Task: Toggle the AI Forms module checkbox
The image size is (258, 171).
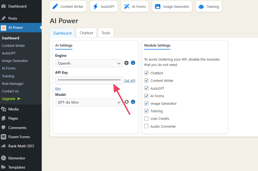Action: (x=146, y=96)
